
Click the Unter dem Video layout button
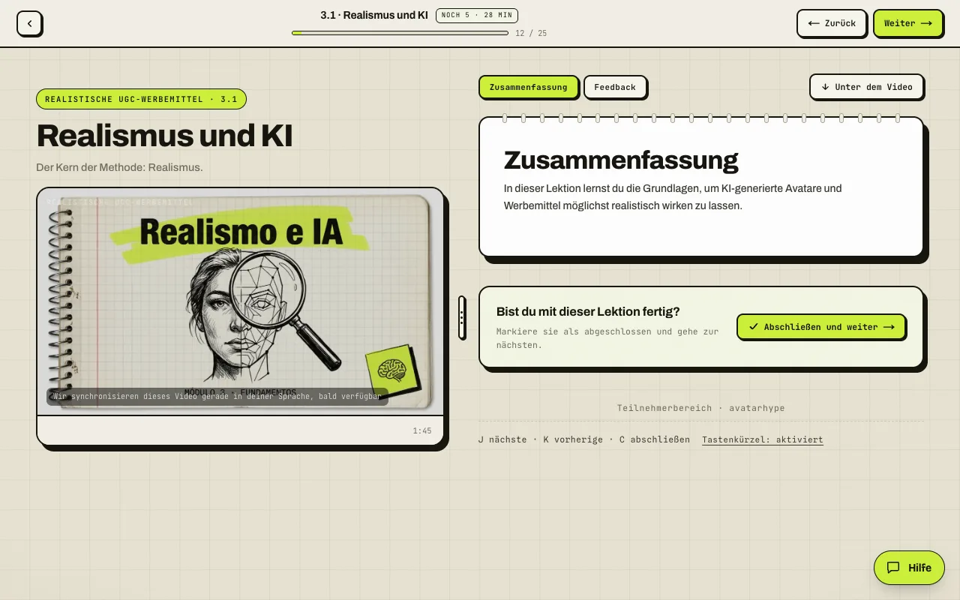(x=866, y=86)
